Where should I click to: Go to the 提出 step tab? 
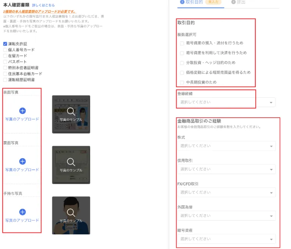238,2
